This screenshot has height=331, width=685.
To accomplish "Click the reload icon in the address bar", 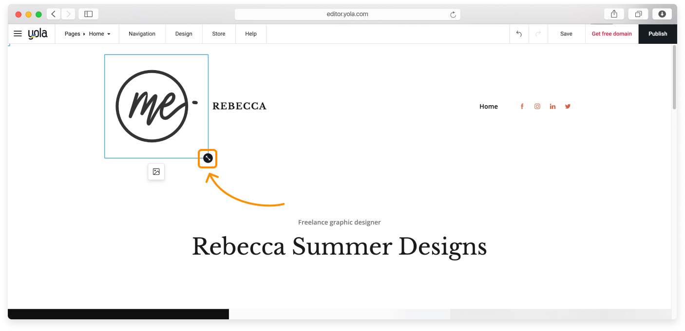I will point(453,14).
